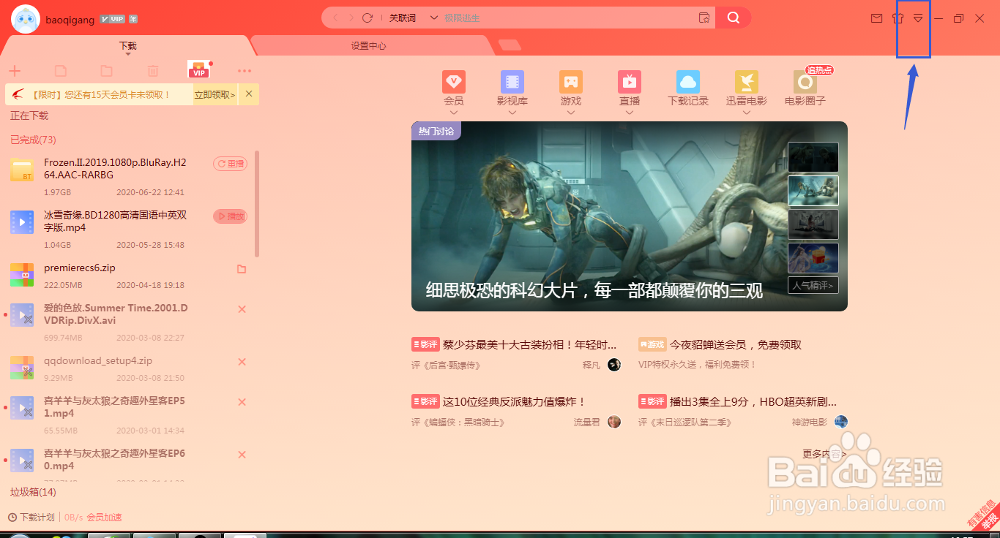Remove the 喜羊羊与灰太狼 EP51 item
Image resolution: width=1000 pixels, height=538 pixels.
[x=242, y=402]
